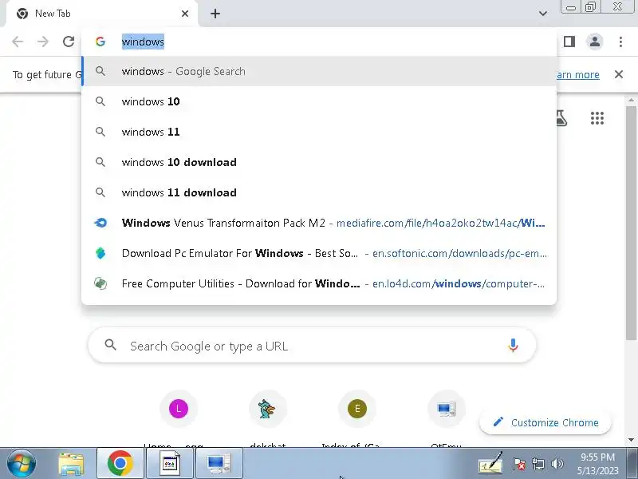
Task: Open Windows Explorer from the taskbar
Action: pos(71,464)
